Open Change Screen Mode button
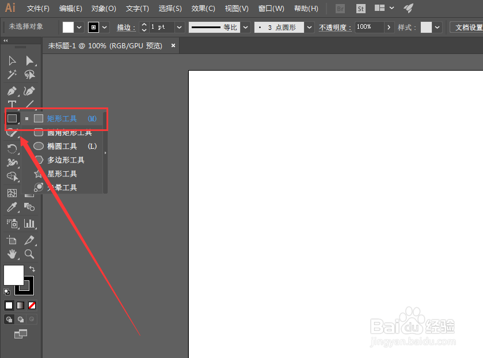Viewport: 483px width, 358px height. point(20,334)
